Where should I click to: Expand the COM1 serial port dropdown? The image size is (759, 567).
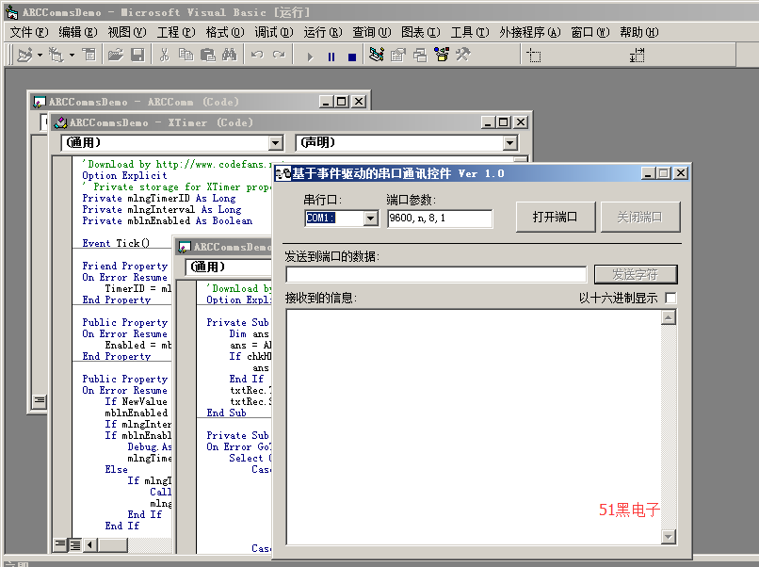[370, 219]
